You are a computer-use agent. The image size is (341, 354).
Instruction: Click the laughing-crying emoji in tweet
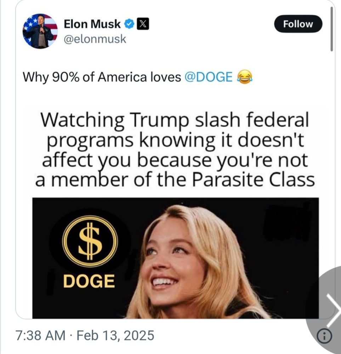click(244, 77)
